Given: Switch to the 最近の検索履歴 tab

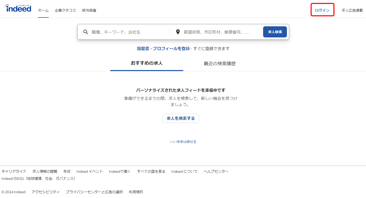Looking at the screenshot, I should (219, 63).
